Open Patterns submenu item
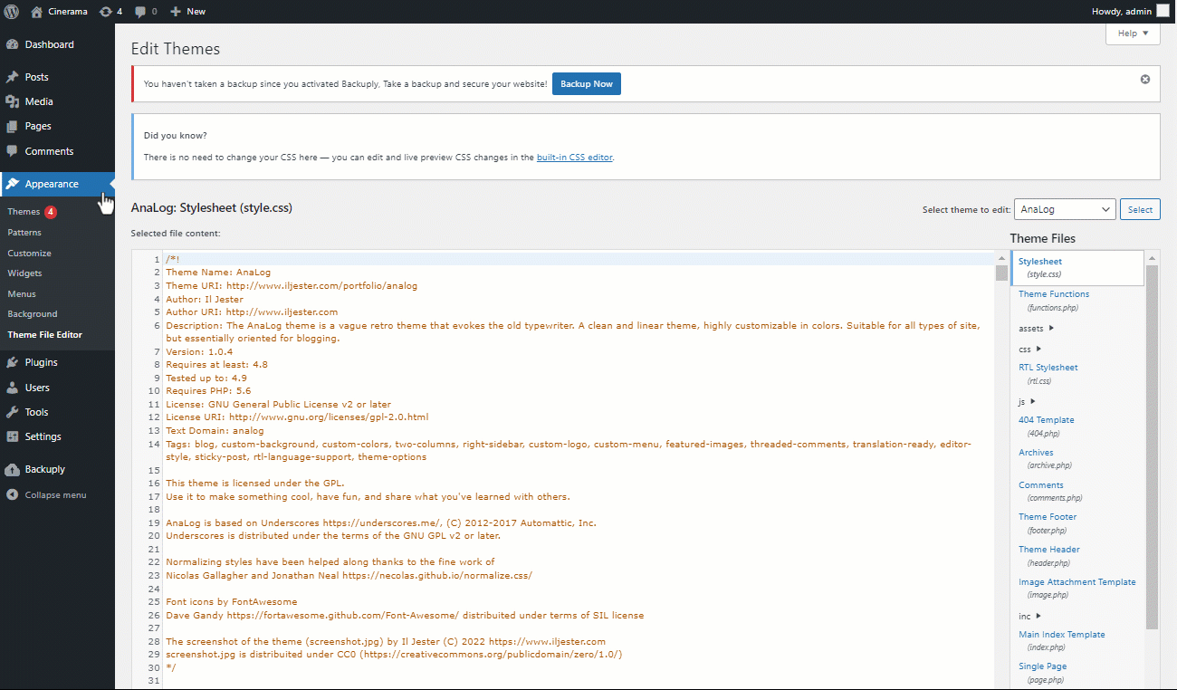Image resolution: width=1177 pixels, height=690 pixels. (24, 233)
